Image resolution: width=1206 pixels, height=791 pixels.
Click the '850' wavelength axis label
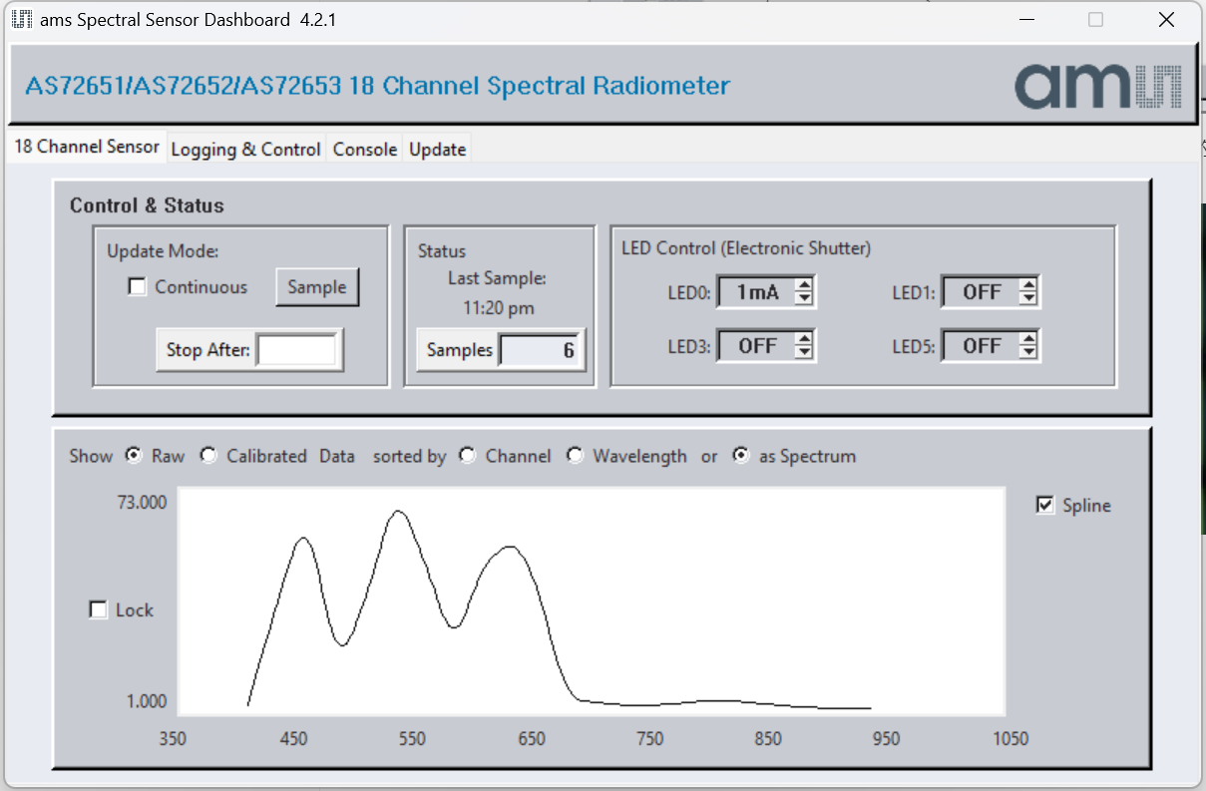[768, 739]
